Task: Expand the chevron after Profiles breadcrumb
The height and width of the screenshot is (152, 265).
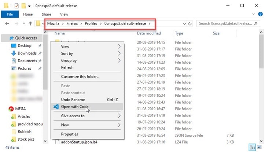Action: (x=101, y=24)
